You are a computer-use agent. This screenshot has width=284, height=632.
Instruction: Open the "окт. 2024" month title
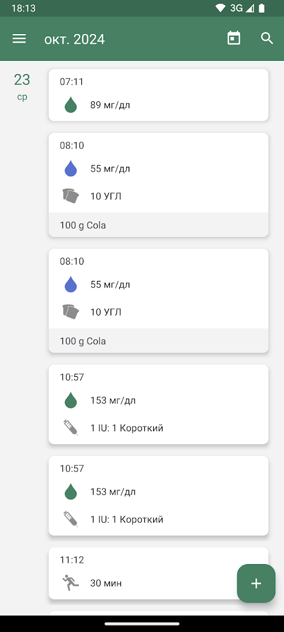(x=74, y=39)
